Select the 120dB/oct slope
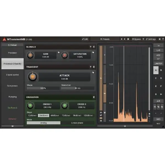This screenshot has width=165, height=165. (88, 116)
